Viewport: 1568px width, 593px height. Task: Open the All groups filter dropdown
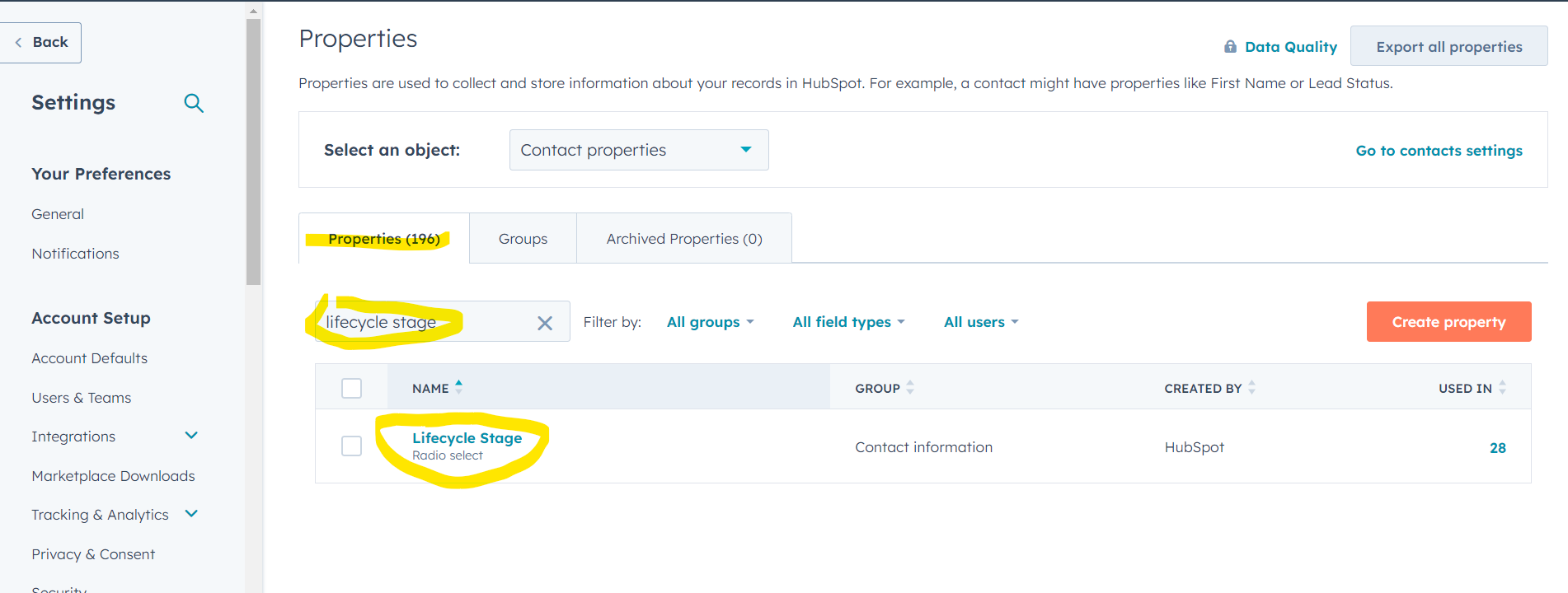click(x=711, y=322)
